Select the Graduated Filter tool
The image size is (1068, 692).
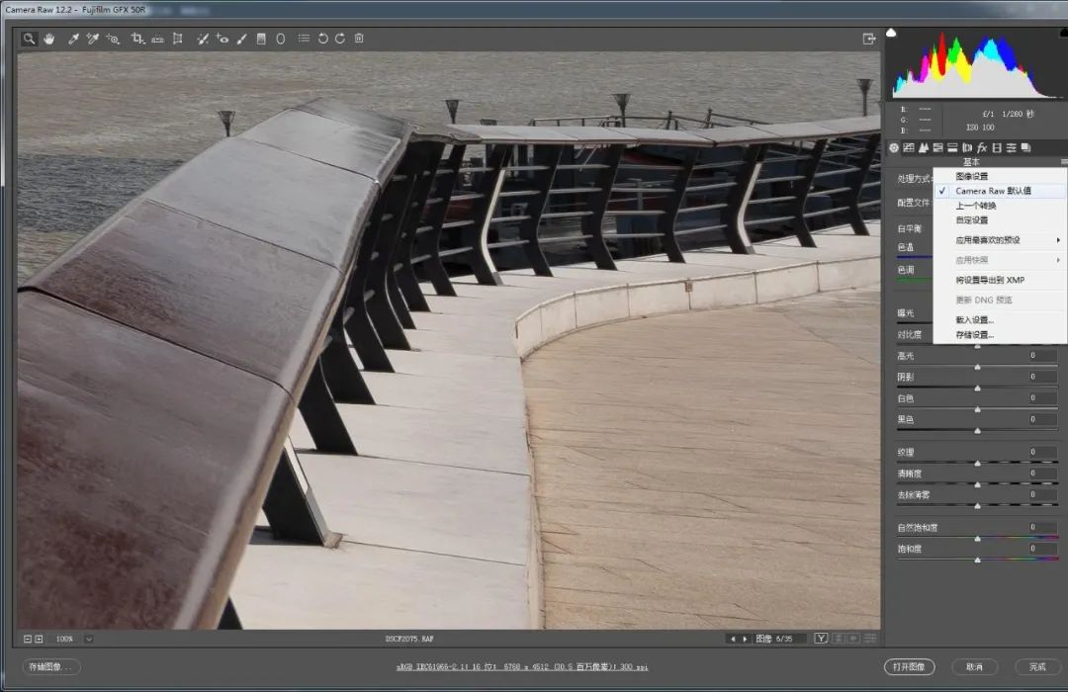click(261, 39)
